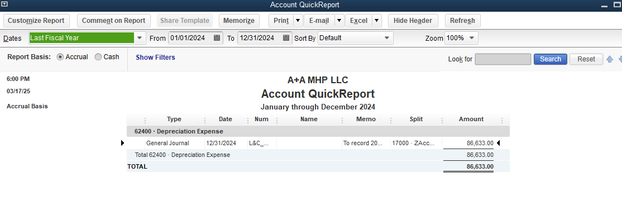622x215 pixels.
Task: Select the Split column header
Action: tap(416, 119)
